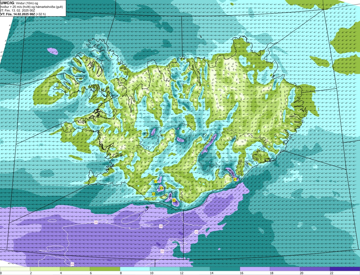The image size is (360, 275).
Task: Click the legend tick label "6"
Action: tap(91, 273)
